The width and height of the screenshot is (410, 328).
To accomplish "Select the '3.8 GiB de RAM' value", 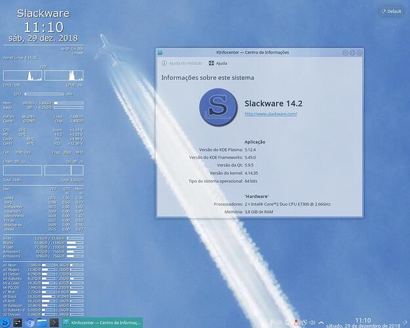I will click(259, 212).
